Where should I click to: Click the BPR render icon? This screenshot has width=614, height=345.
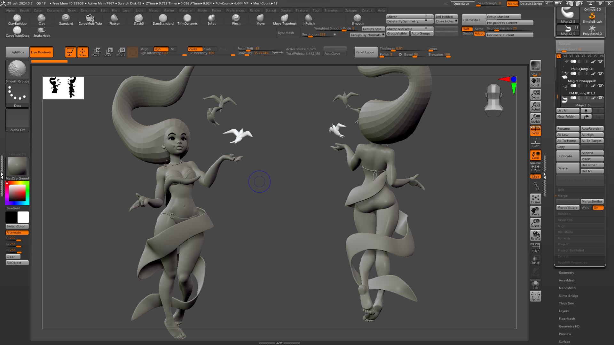535,65
